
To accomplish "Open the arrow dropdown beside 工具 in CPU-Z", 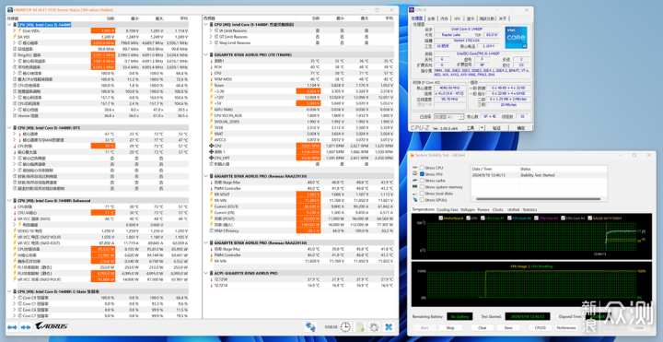I will coord(482,128).
